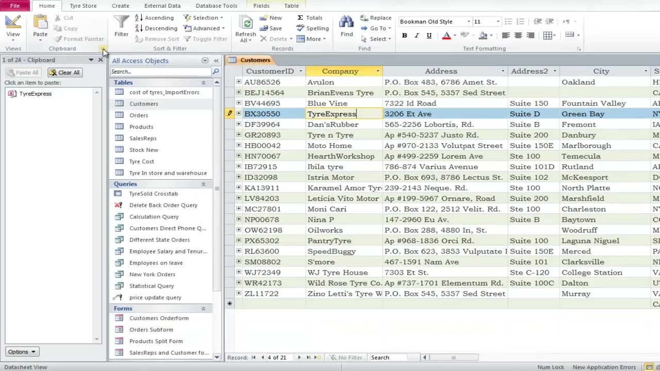
Task: Open Advanced filter dropdown
Action: coord(204,28)
